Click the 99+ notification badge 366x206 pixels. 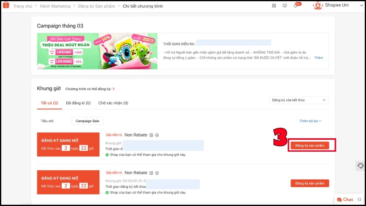[x=299, y=4]
